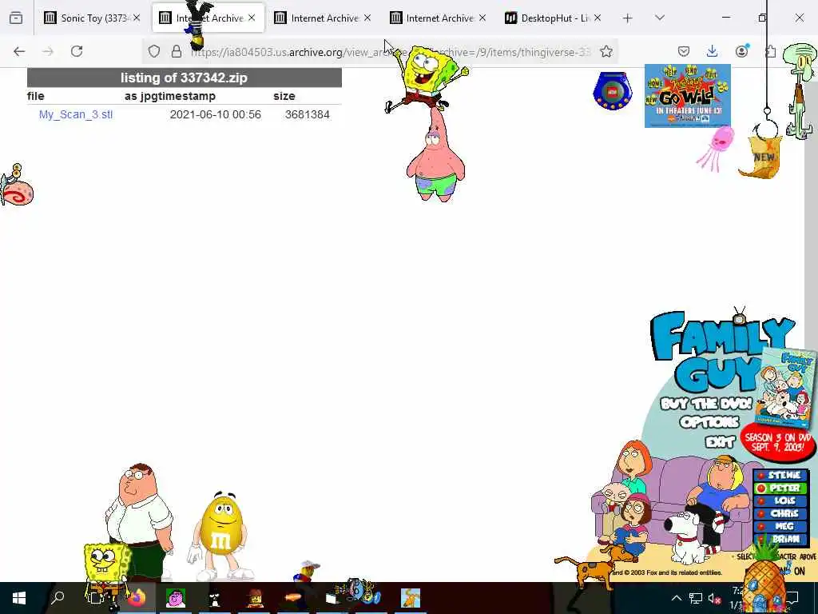818x614 pixels.
Task: Open the tracking protection shield icon
Action: 154,51
